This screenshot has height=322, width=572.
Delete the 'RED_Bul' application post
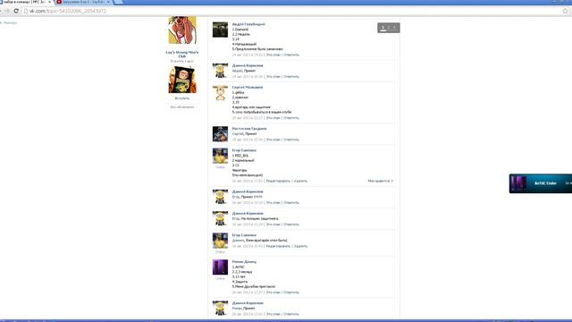300,181
